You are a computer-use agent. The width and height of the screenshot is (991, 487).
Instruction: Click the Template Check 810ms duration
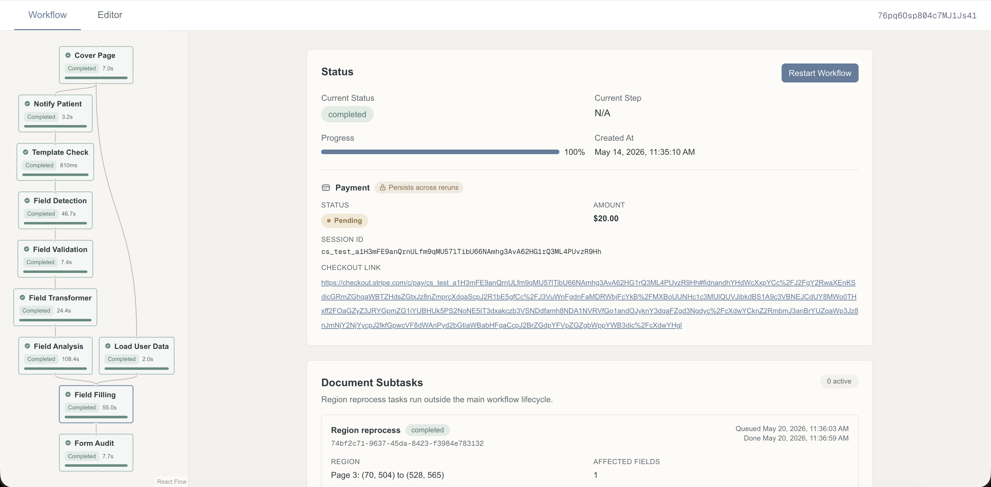click(68, 165)
